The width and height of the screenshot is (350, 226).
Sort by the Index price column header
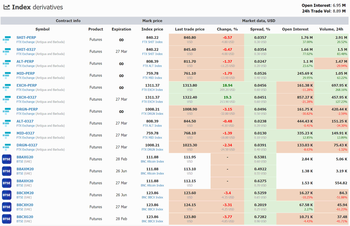(152, 29)
